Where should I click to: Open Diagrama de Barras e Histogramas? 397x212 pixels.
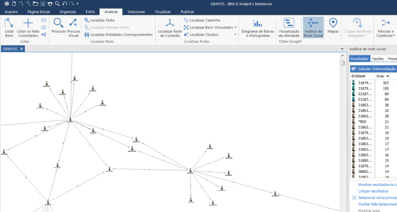[257, 28]
